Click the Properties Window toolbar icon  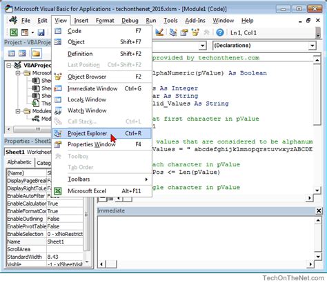point(184,32)
